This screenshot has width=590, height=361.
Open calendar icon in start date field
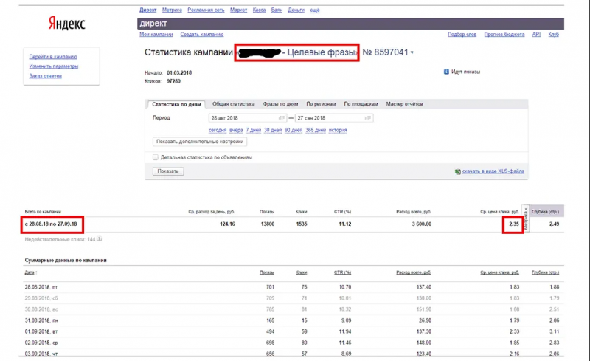point(281,118)
